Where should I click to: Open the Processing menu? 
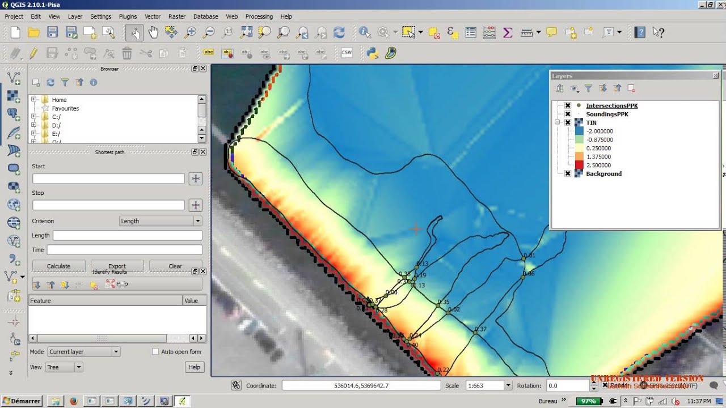(259, 16)
